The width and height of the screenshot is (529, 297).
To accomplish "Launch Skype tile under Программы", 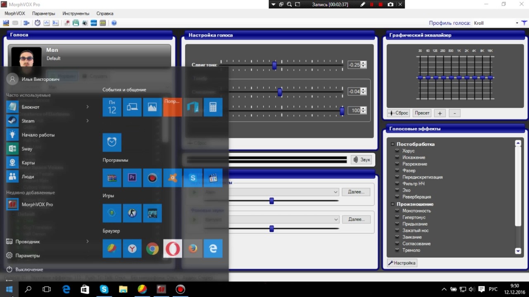I will [x=193, y=178].
